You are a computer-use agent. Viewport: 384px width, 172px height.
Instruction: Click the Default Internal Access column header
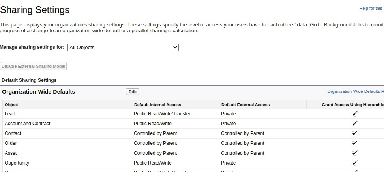click(x=157, y=105)
